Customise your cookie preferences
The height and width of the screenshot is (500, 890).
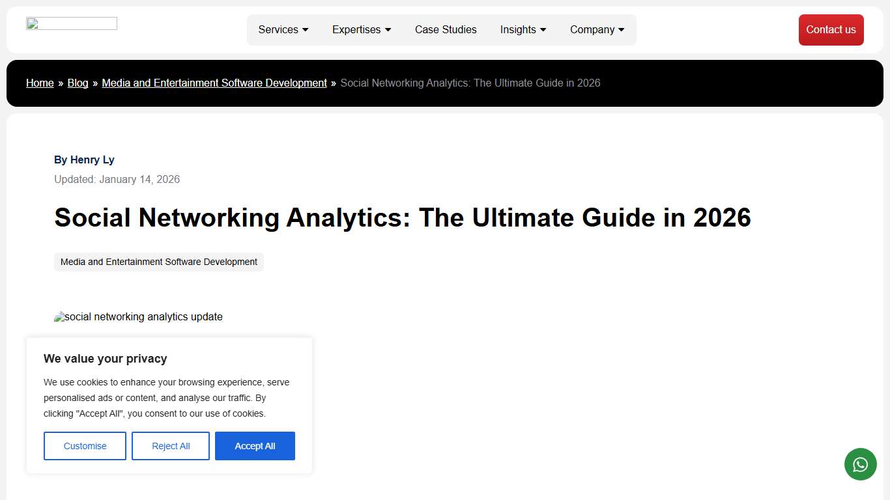(85, 446)
